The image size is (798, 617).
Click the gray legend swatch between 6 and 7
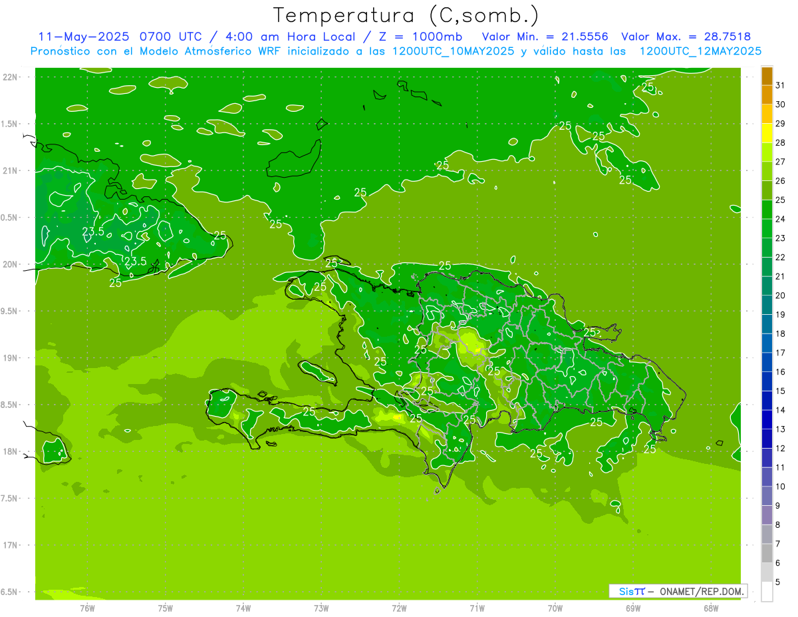pos(767,553)
